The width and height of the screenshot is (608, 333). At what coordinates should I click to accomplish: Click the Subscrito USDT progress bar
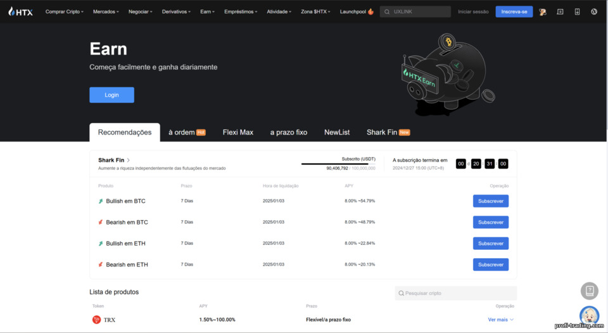(x=338, y=164)
